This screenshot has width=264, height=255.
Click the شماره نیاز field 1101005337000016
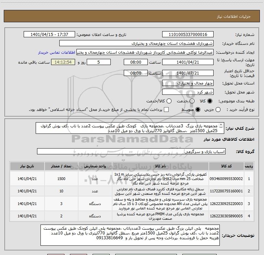[188, 35]
